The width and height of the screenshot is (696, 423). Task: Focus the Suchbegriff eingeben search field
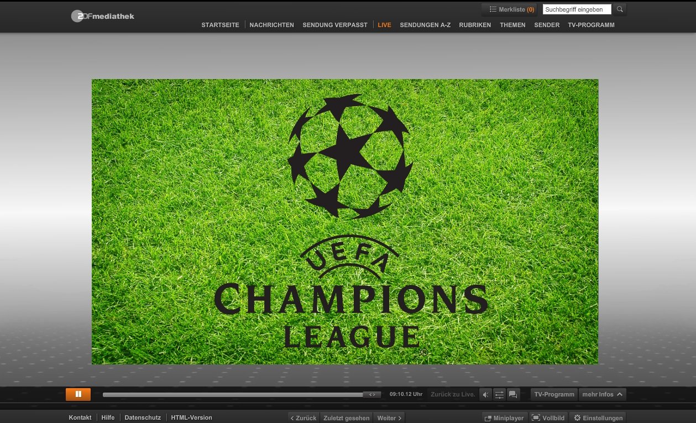click(577, 9)
